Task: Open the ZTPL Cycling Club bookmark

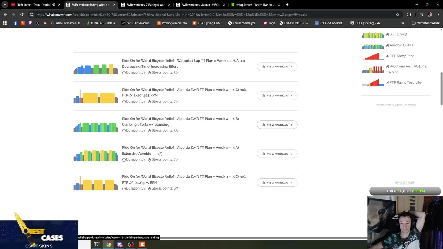Action: (208, 23)
